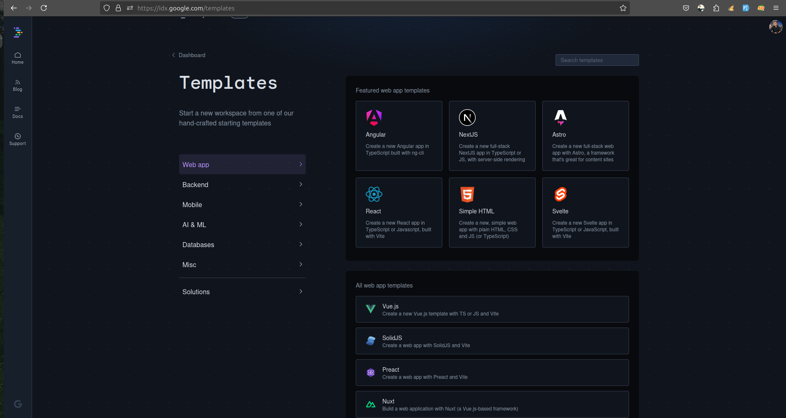
Task: Click the Astro logo icon
Action: click(561, 118)
